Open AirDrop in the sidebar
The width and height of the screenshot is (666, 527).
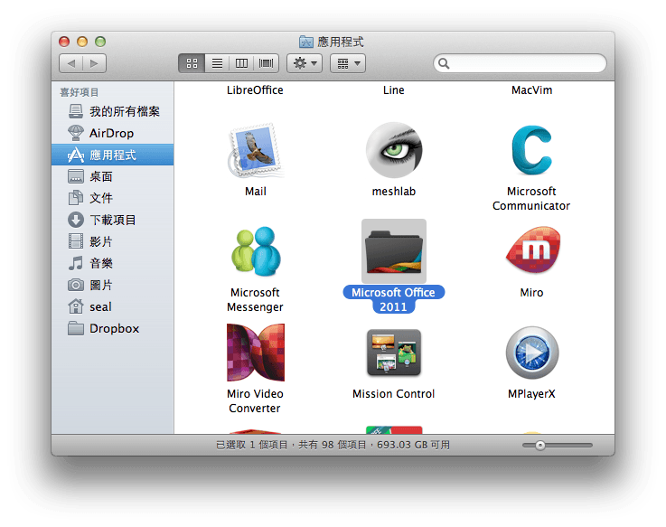coord(113,133)
